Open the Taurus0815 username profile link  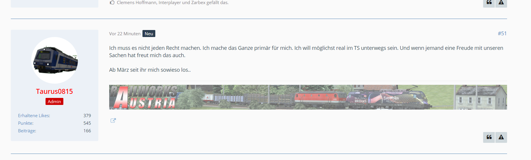[x=55, y=92]
